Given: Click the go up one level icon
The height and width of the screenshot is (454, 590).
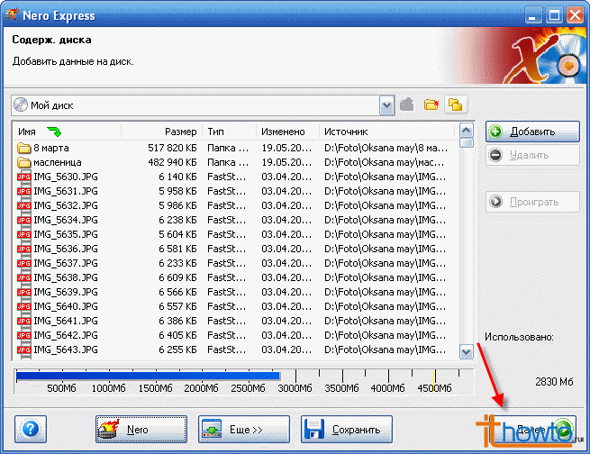Looking at the screenshot, I should [407, 104].
